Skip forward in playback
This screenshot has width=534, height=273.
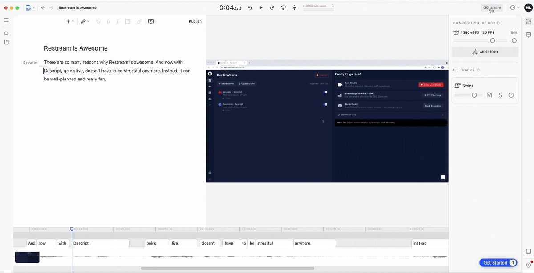272,8
